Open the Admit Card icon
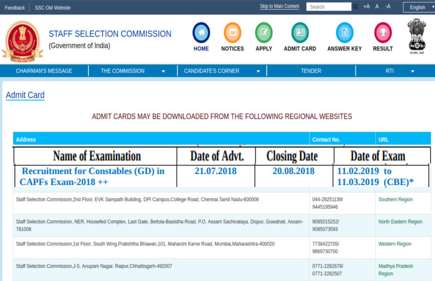435x281 pixels. click(300, 33)
